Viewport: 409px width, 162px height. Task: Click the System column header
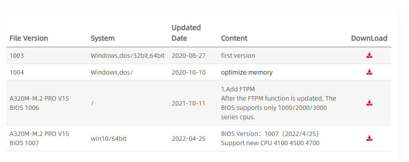click(x=103, y=38)
